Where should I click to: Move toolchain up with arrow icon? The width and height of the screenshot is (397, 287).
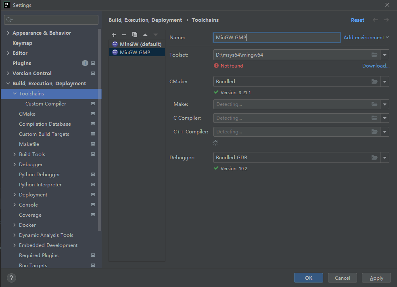tap(145, 35)
